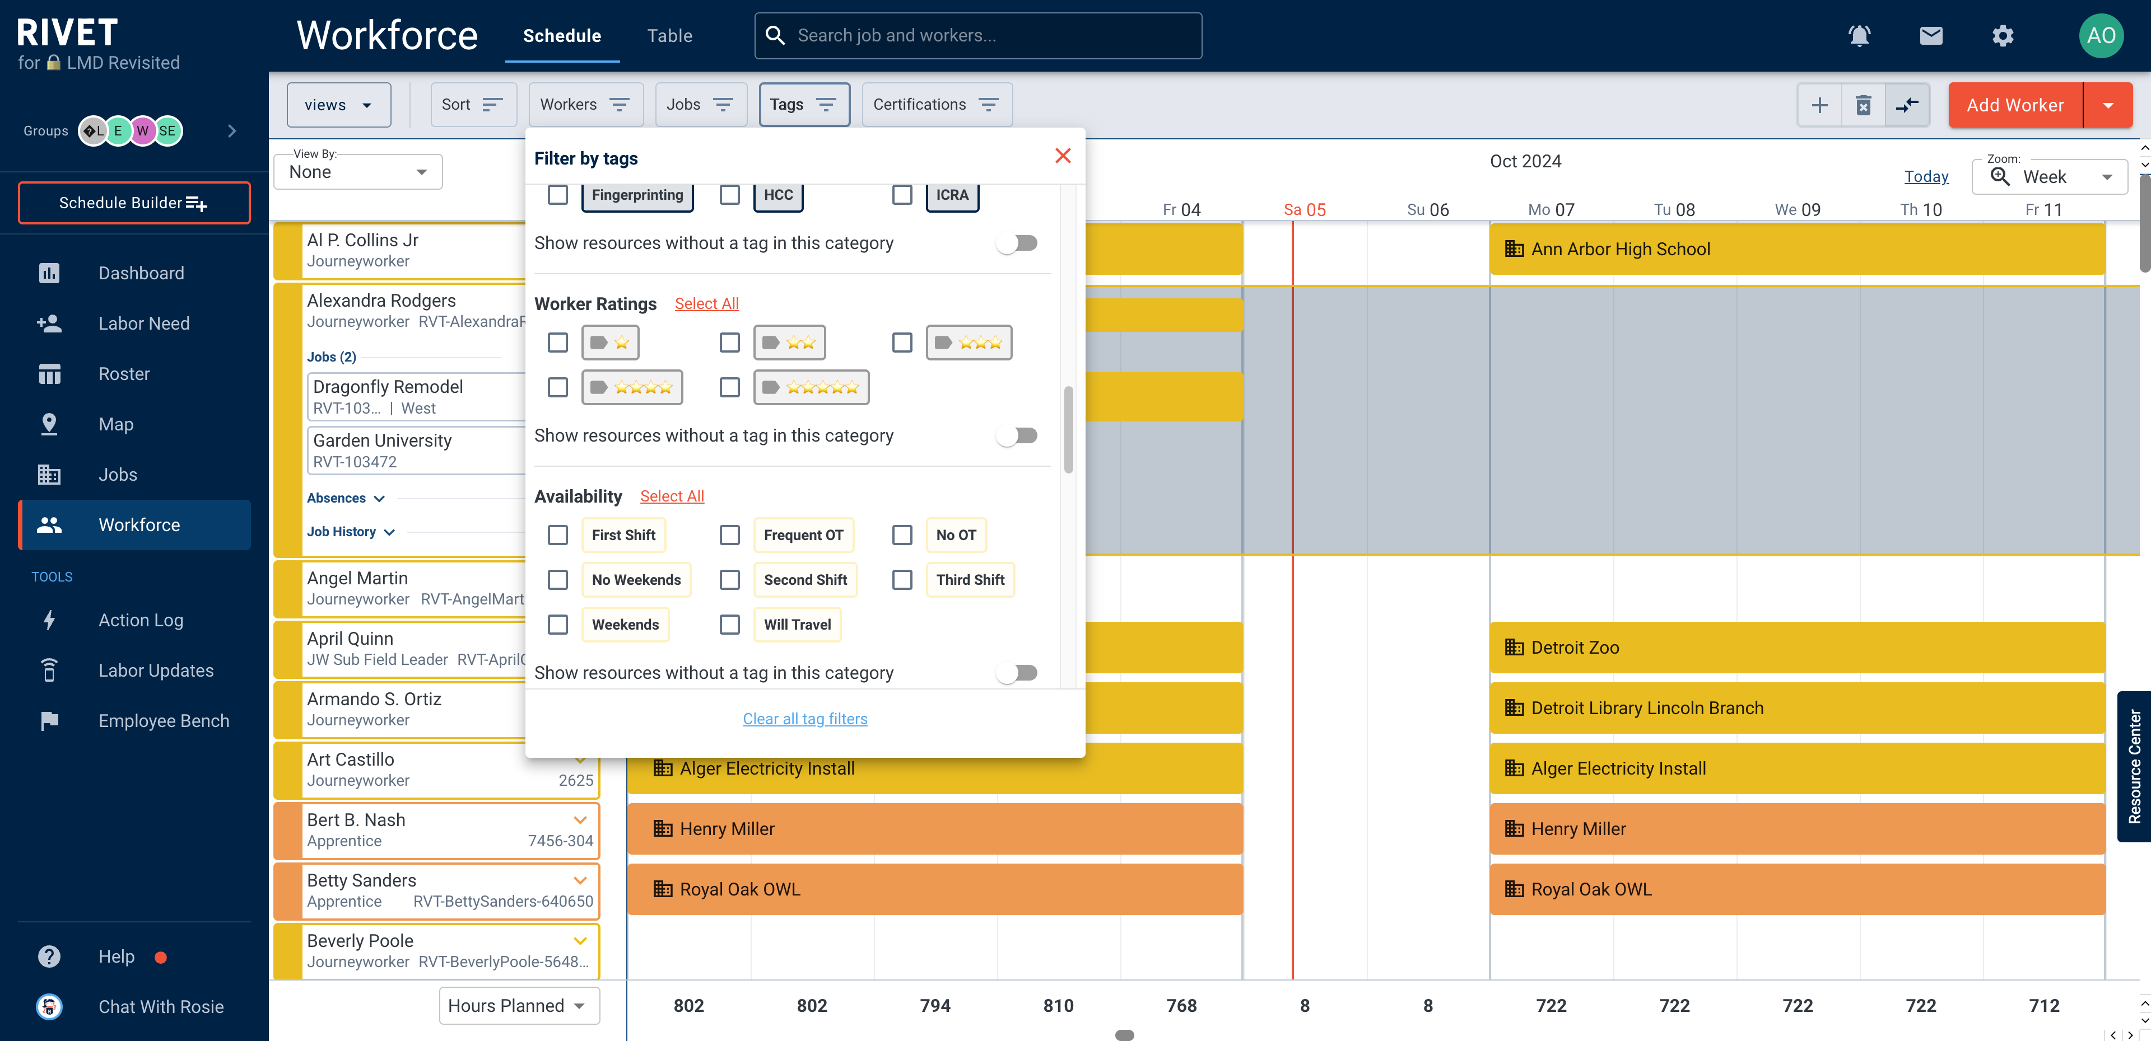
Task: Open the Schedule Builder
Action: tap(134, 203)
